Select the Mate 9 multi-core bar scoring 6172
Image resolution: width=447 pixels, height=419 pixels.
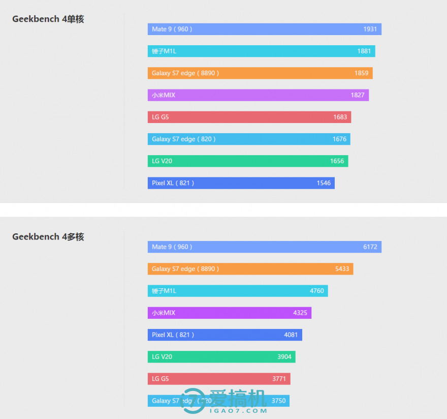264,247
